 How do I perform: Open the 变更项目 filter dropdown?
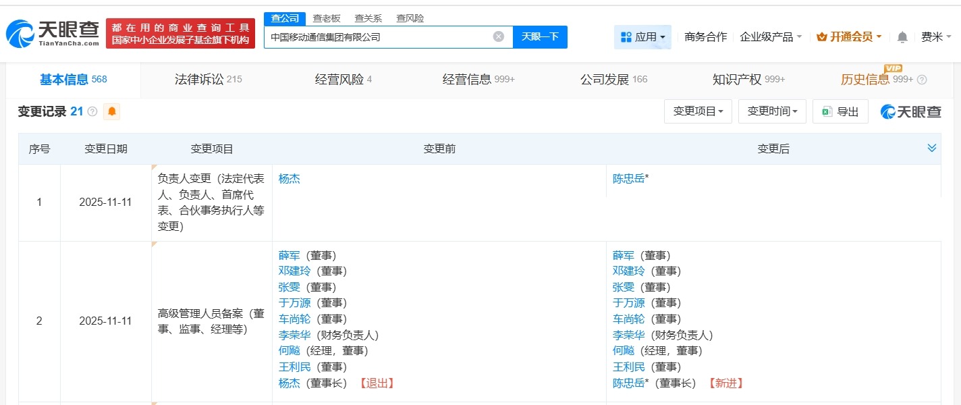[x=698, y=111]
